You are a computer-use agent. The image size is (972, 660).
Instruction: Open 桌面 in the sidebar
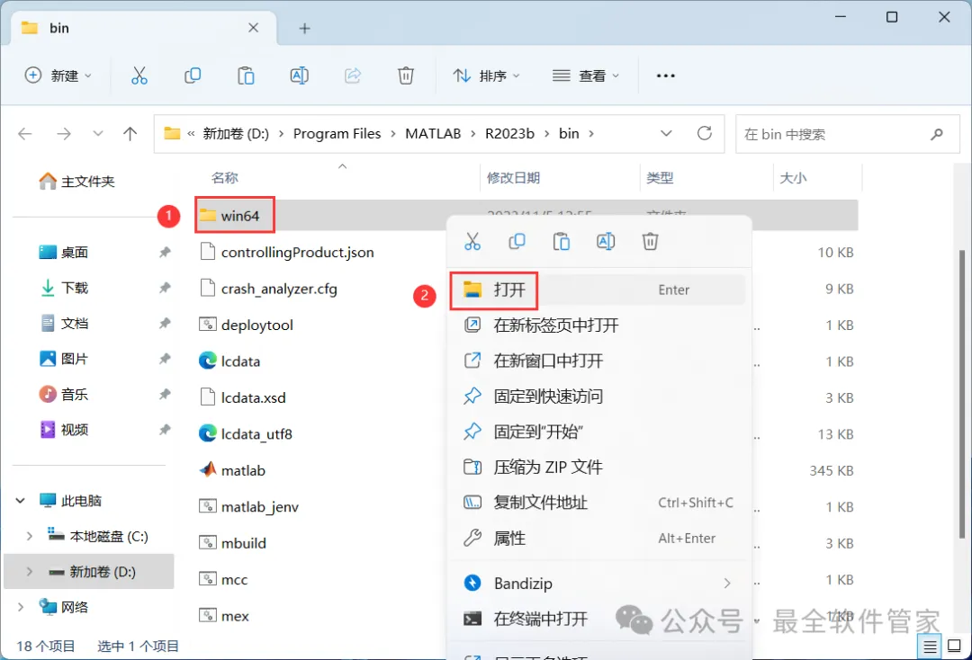click(x=64, y=253)
